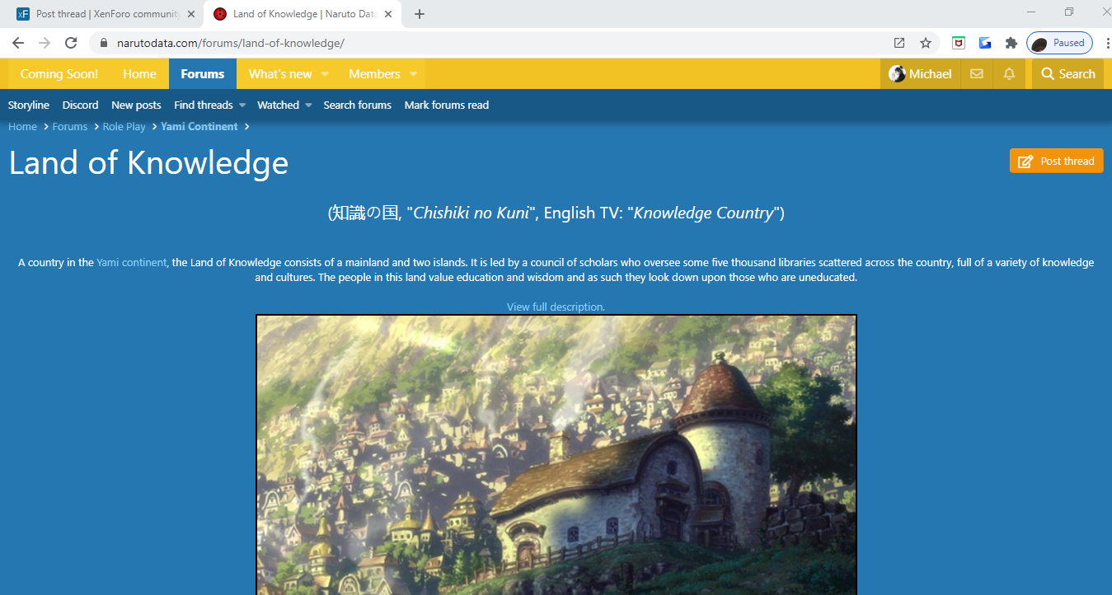This screenshot has height=595, width=1112.
Task: View New posts
Action: pyautogui.click(x=136, y=105)
